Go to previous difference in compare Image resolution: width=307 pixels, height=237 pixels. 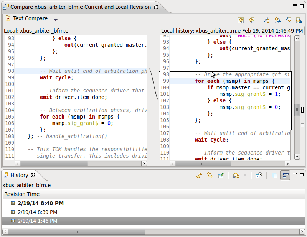277,20
